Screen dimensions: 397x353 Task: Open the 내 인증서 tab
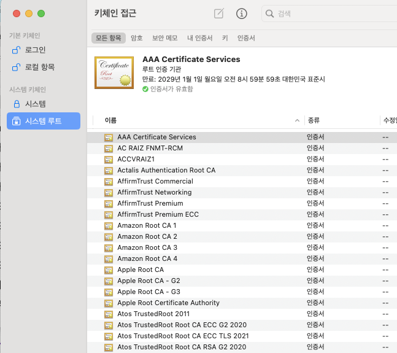tap(200, 38)
